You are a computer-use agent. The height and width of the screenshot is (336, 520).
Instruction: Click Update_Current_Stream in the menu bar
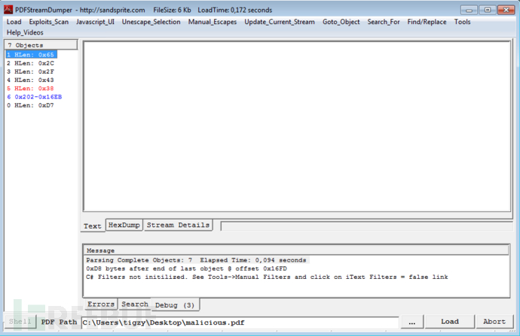280,22
